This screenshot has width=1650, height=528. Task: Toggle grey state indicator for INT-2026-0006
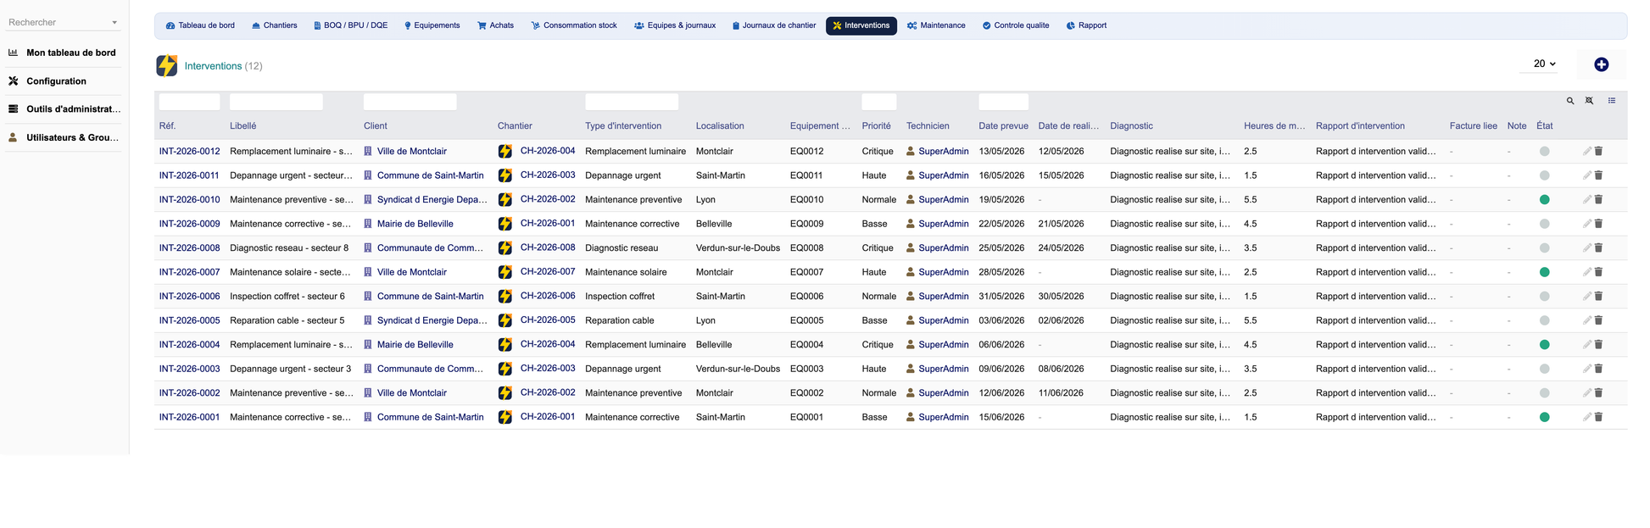(1544, 297)
